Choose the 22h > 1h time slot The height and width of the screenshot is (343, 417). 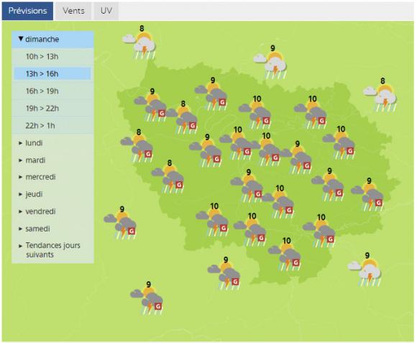52,126
